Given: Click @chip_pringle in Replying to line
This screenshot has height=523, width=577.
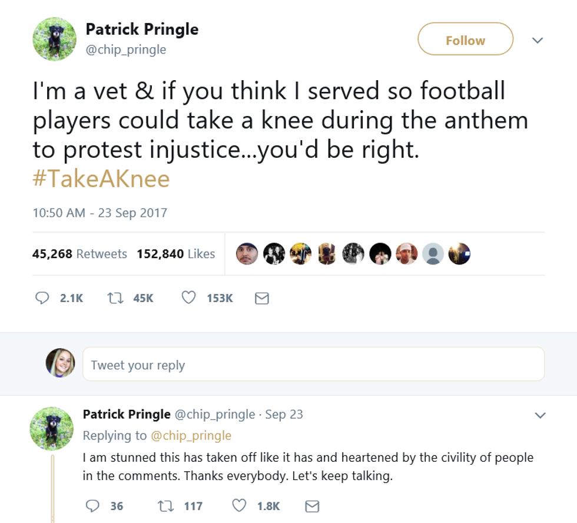Looking at the screenshot, I should point(191,435).
